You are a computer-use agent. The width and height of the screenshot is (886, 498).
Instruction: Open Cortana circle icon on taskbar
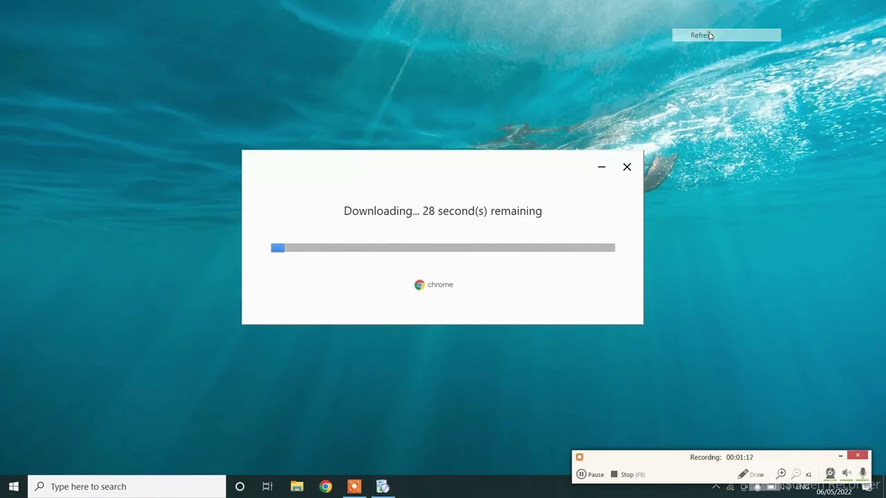pyautogui.click(x=239, y=486)
